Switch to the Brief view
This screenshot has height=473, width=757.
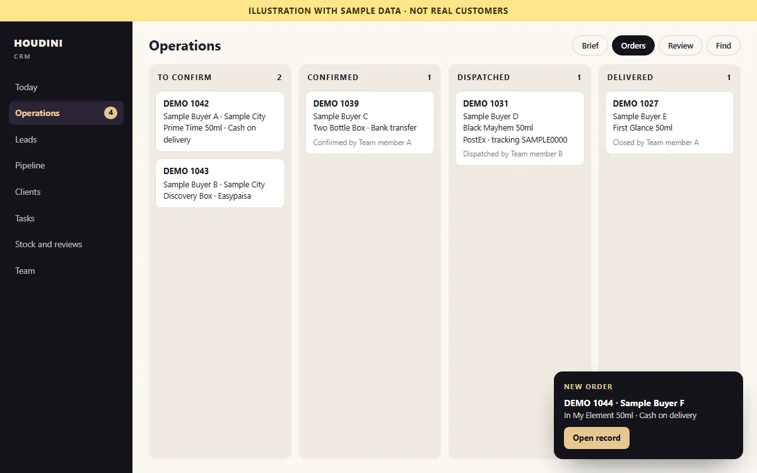click(x=590, y=45)
